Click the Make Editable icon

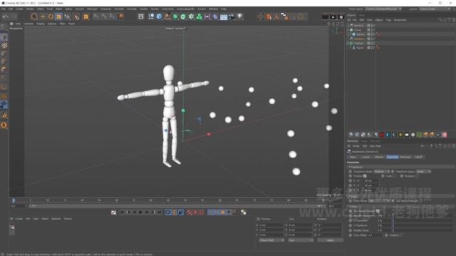tap(4, 27)
